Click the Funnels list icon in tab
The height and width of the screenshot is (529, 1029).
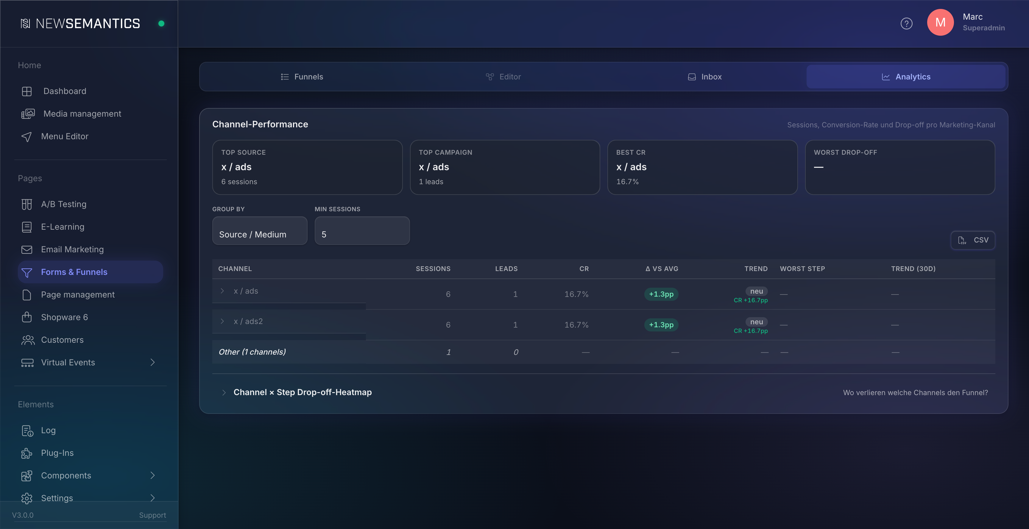click(x=285, y=77)
